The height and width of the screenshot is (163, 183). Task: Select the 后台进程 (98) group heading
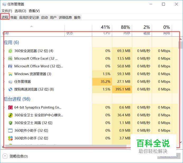pos(17,99)
